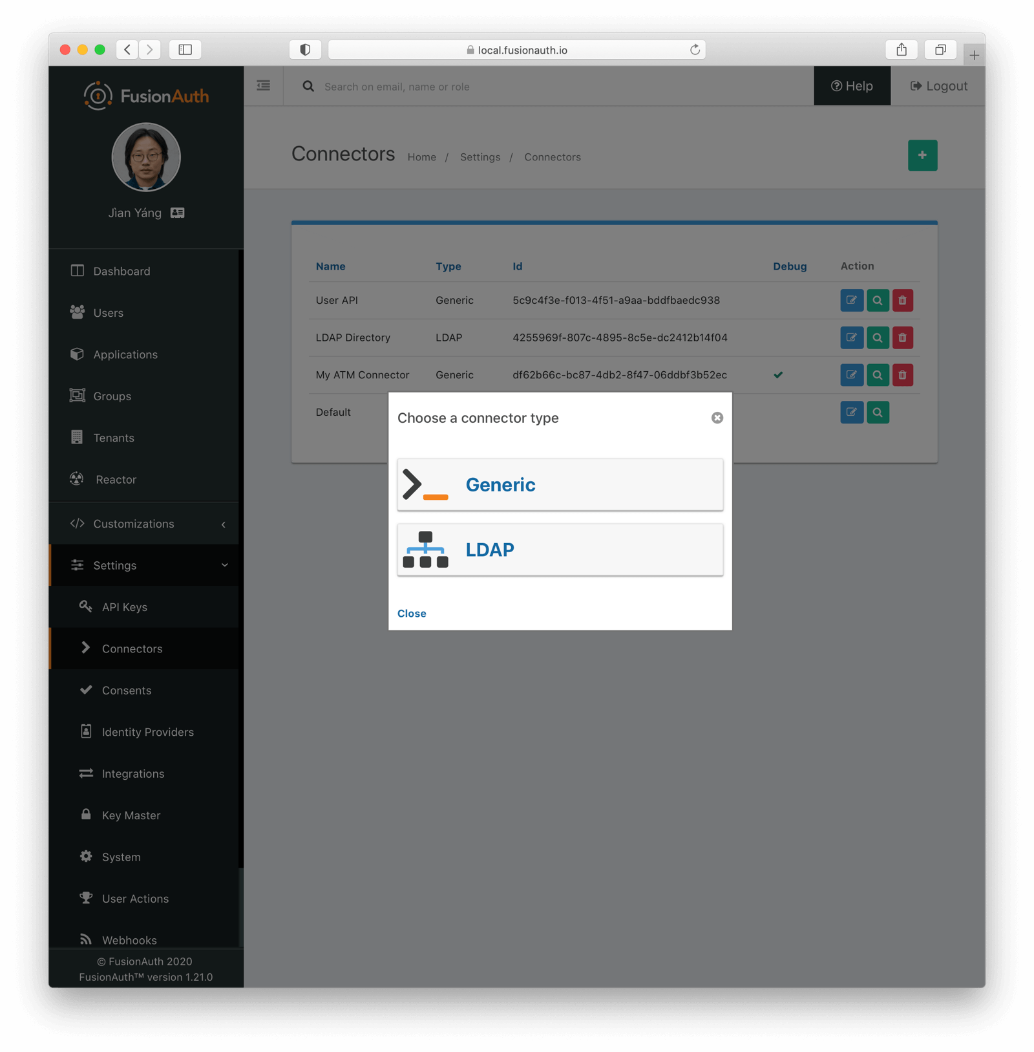Click the Debug column header
Viewport: 1034px width, 1052px height.
click(x=790, y=266)
